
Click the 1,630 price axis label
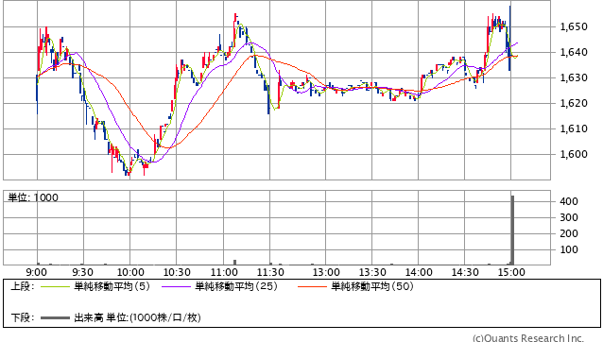click(574, 77)
